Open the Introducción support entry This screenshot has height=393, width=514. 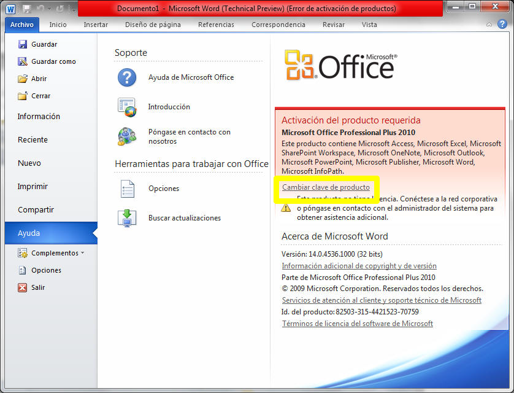(169, 107)
